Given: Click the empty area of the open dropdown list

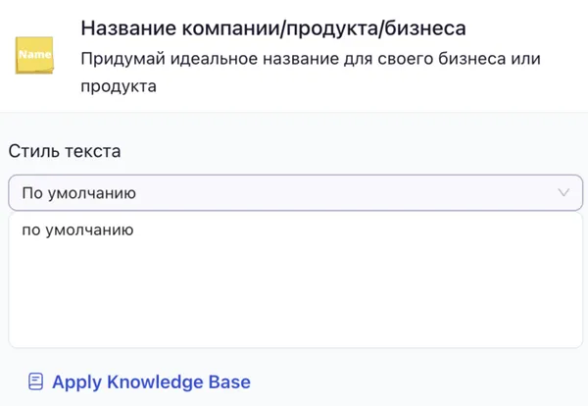Looking at the screenshot, I should point(294,294).
